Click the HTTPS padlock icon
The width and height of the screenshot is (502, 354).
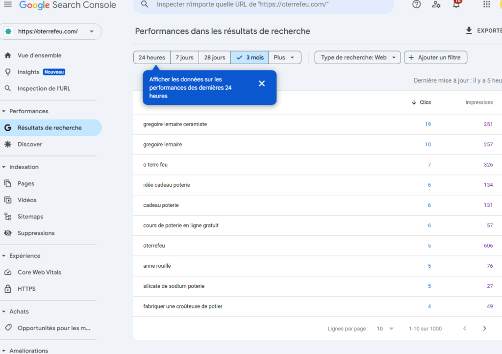pos(8,289)
